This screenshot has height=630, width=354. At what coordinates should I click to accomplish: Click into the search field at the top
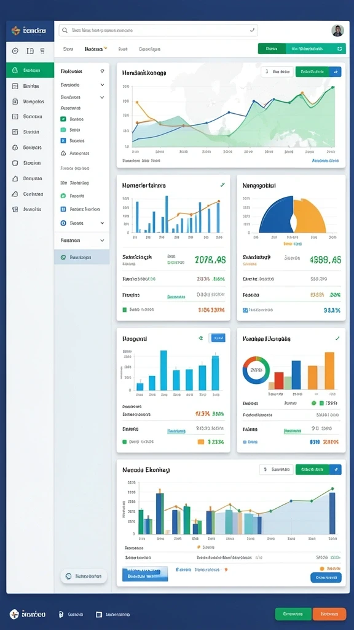pos(158,30)
